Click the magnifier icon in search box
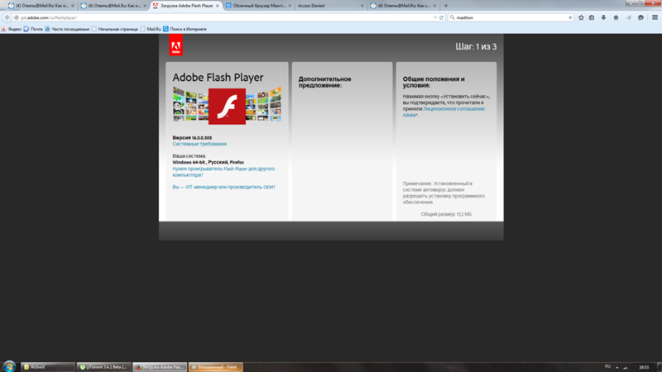Screen dimensions: 662x372 452,17
